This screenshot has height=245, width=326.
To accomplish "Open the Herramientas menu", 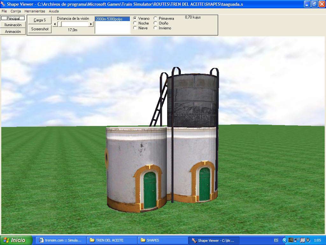I will tap(35, 11).
